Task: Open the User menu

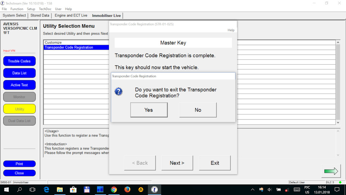Action: pos(58,9)
